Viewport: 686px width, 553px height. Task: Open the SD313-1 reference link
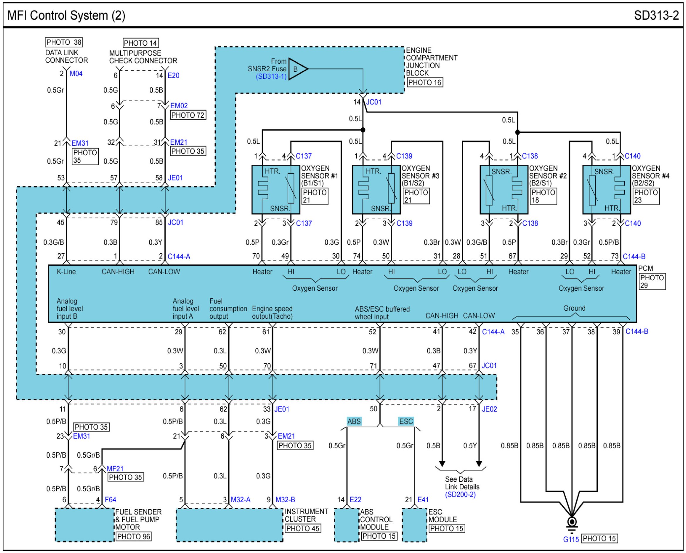[271, 77]
